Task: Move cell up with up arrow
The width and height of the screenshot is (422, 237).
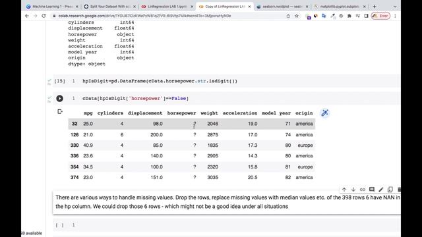Action: point(344,190)
